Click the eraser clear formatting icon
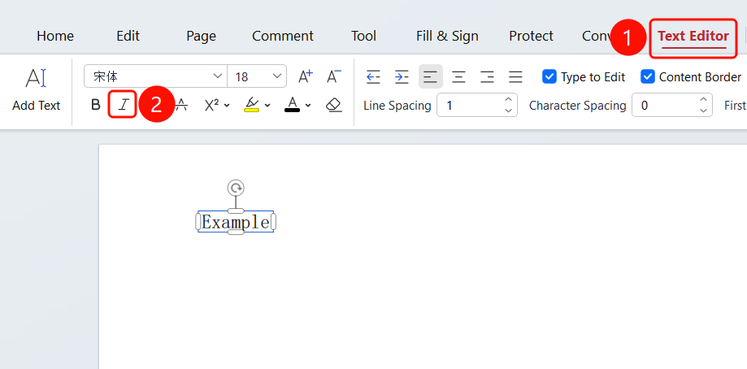The height and width of the screenshot is (369, 747). coord(334,105)
